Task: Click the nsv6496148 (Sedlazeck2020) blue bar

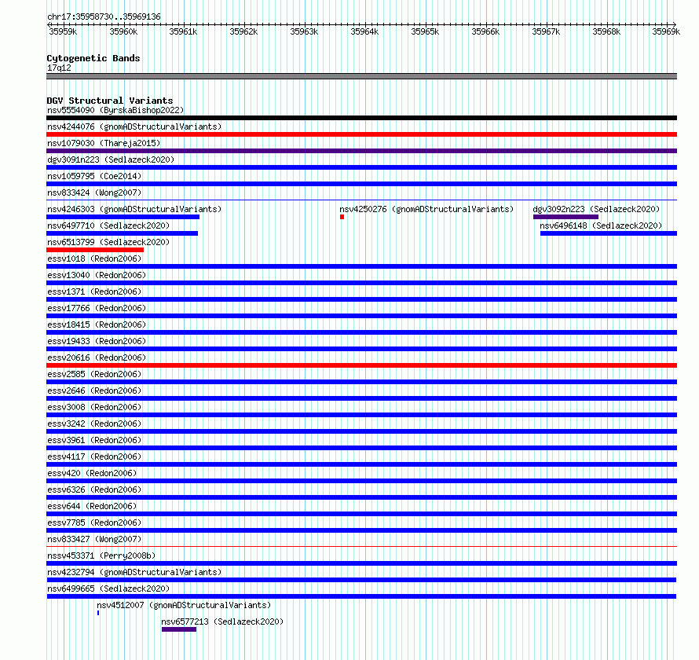Action: click(609, 233)
